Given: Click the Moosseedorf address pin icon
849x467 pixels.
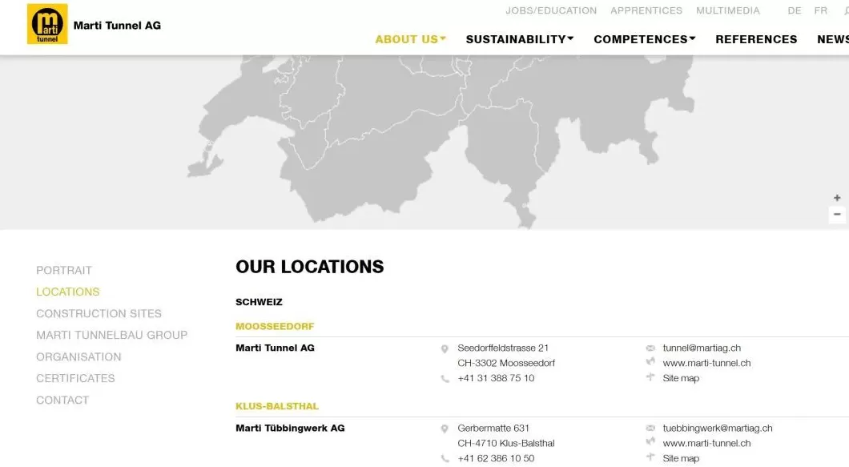Looking at the screenshot, I should [x=445, y=349].
